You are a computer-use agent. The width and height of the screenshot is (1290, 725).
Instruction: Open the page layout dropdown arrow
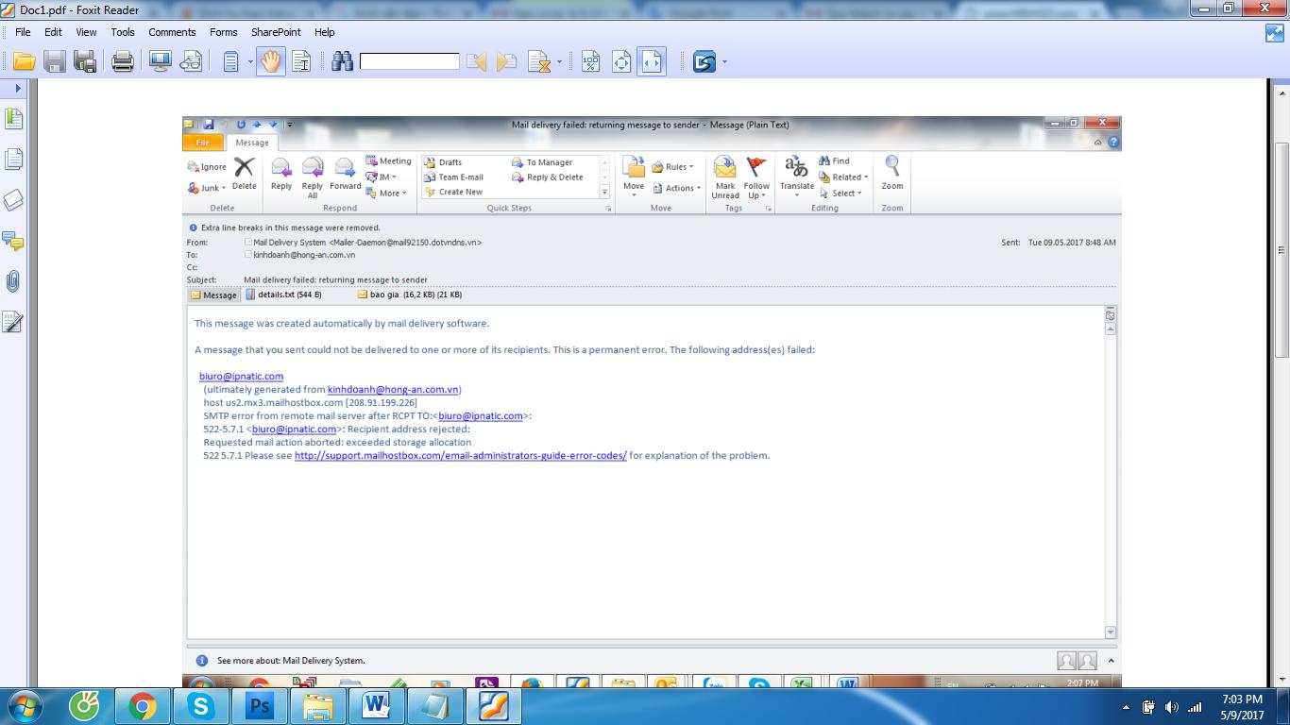tap(250, 62)
